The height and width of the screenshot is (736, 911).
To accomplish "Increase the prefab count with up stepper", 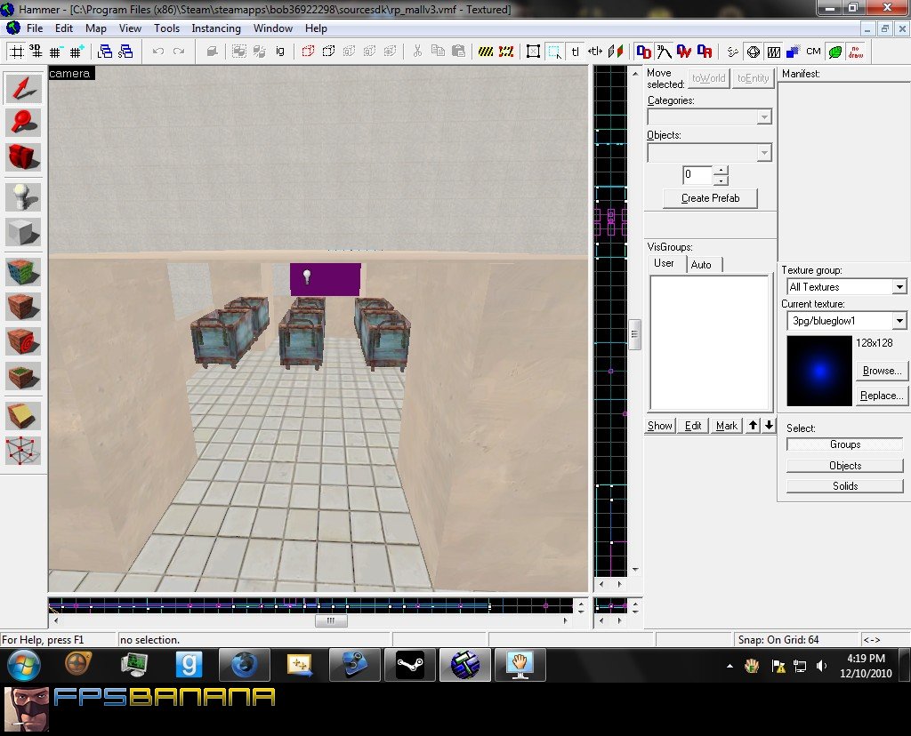I will pos(721,171).
